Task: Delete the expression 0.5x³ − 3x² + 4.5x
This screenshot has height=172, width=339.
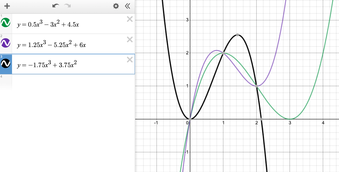Action: point(130,19)
